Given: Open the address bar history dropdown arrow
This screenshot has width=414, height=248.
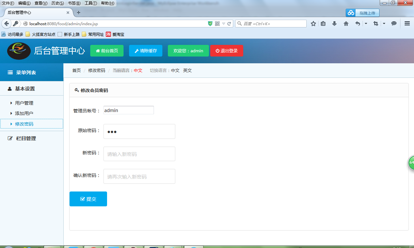Looking at the screenshot, I should tap(223, 24).
